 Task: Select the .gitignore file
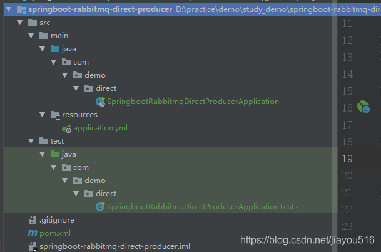[57, 220]
